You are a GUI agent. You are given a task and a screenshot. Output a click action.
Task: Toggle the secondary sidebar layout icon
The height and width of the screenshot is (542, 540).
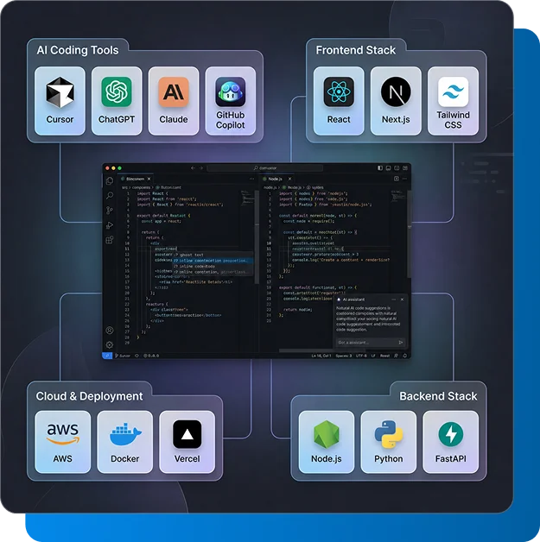(397, 168)
